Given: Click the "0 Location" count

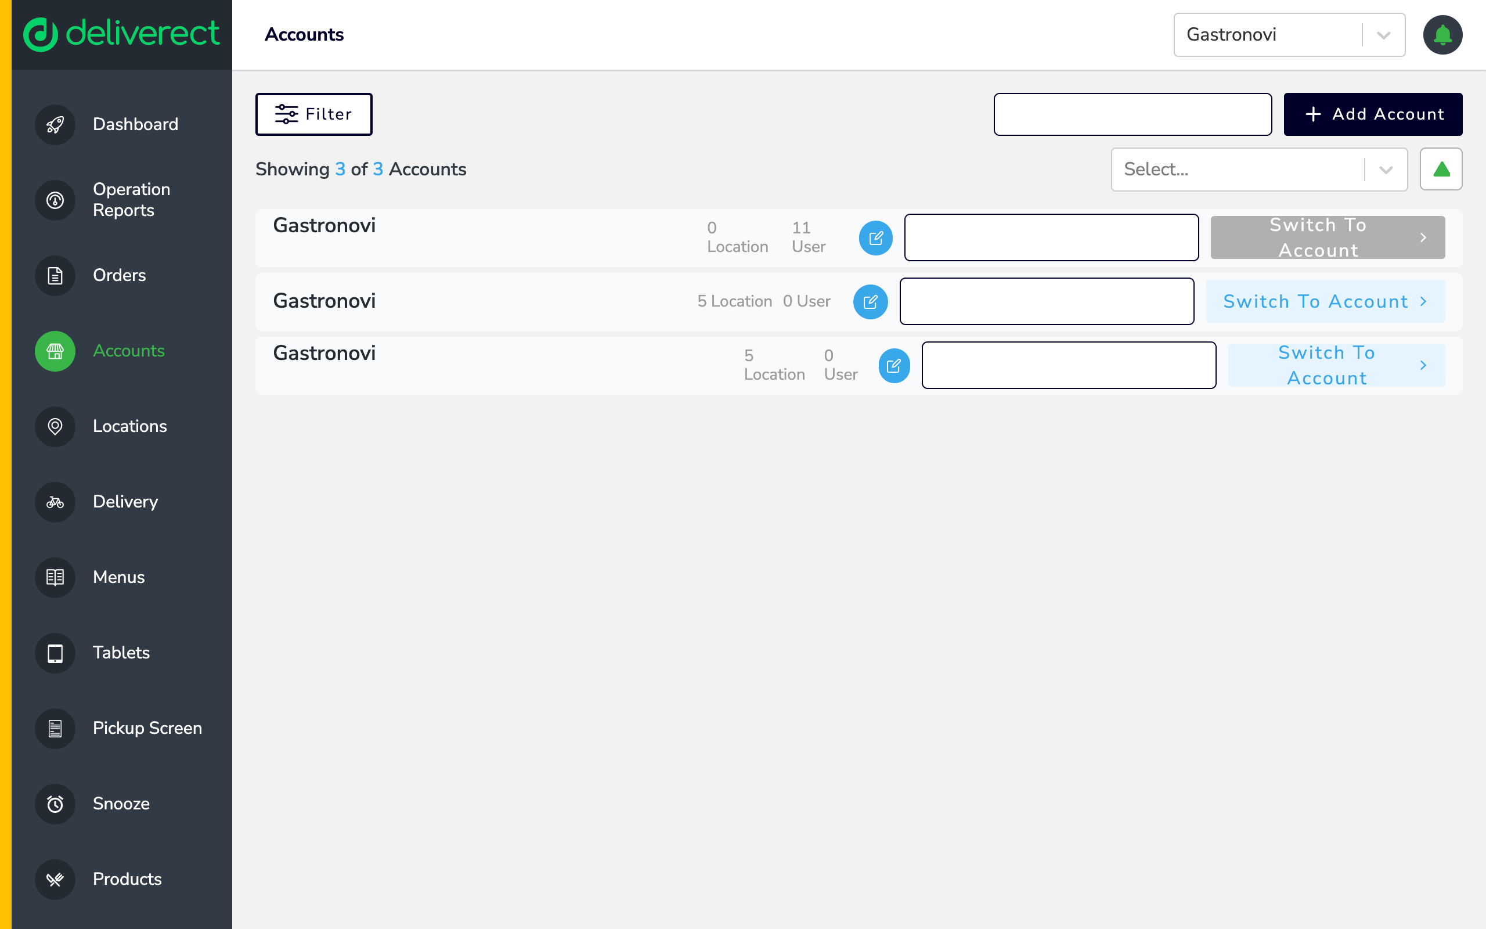Looking at the screenshot, I should (x=737, y=237).
